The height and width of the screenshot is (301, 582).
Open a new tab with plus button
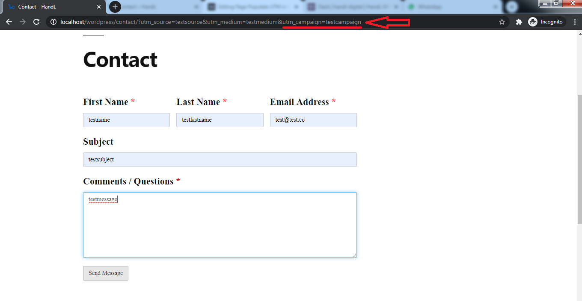[x=115, y=7]
